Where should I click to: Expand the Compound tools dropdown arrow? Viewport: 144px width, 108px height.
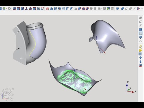click(120, 9)
